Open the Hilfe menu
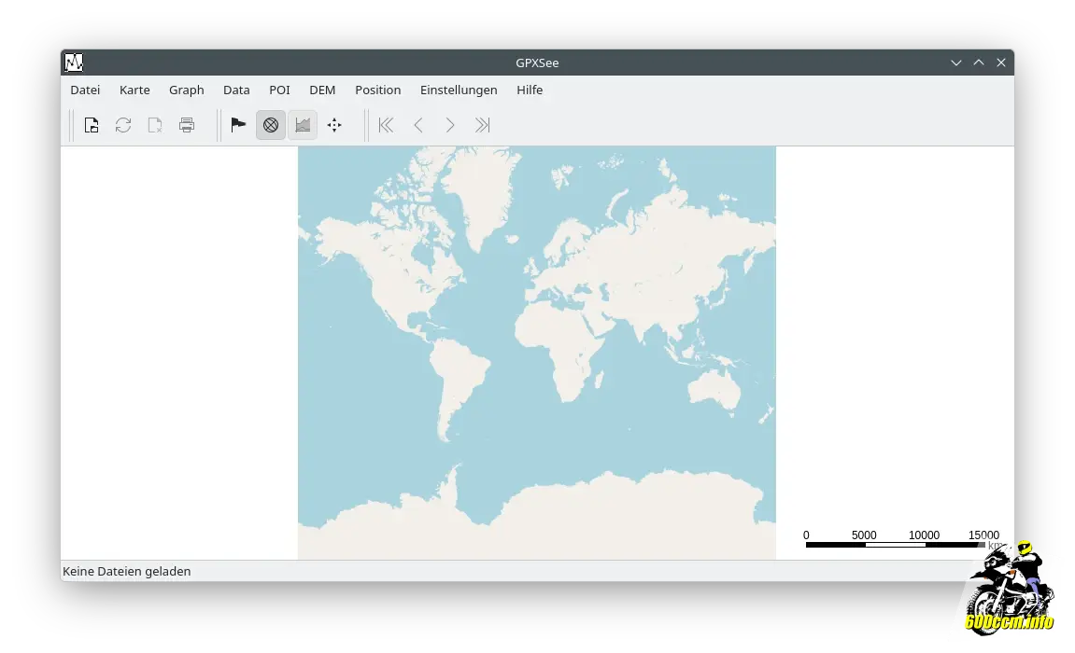The height and width of the screenshot is (653, 1075). tap(530, 90)
